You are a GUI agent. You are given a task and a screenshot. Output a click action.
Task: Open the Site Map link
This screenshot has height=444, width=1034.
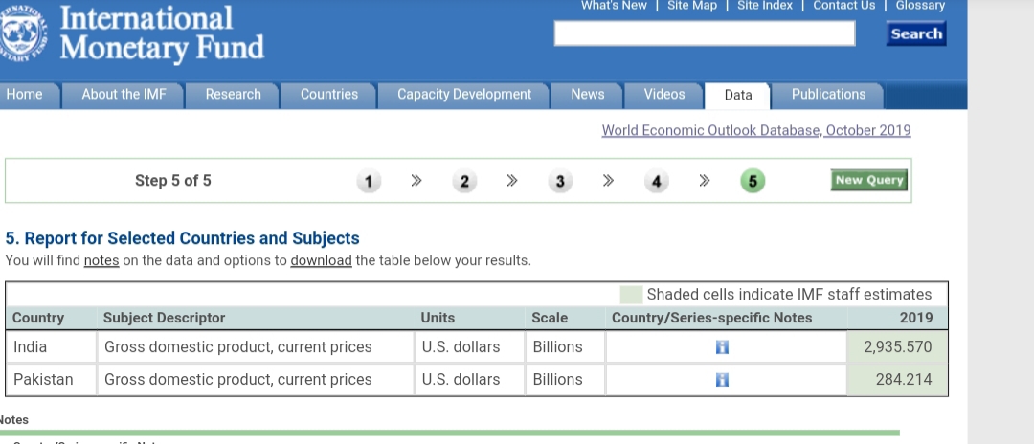pos(692,6)
